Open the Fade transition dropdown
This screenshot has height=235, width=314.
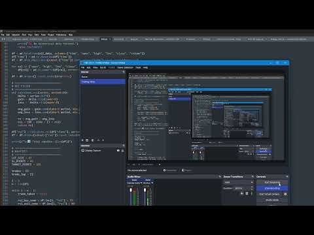pyautogui.click(x=238, y=182)
